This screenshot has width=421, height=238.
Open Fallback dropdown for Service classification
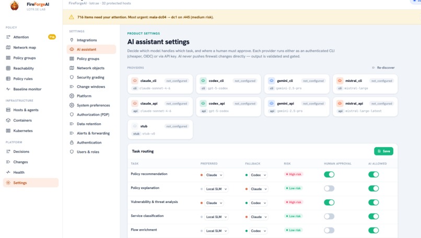(x=259, y=217)
